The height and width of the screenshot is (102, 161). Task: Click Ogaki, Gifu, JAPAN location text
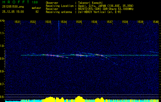pyautogui.click(x=106, y=6)
